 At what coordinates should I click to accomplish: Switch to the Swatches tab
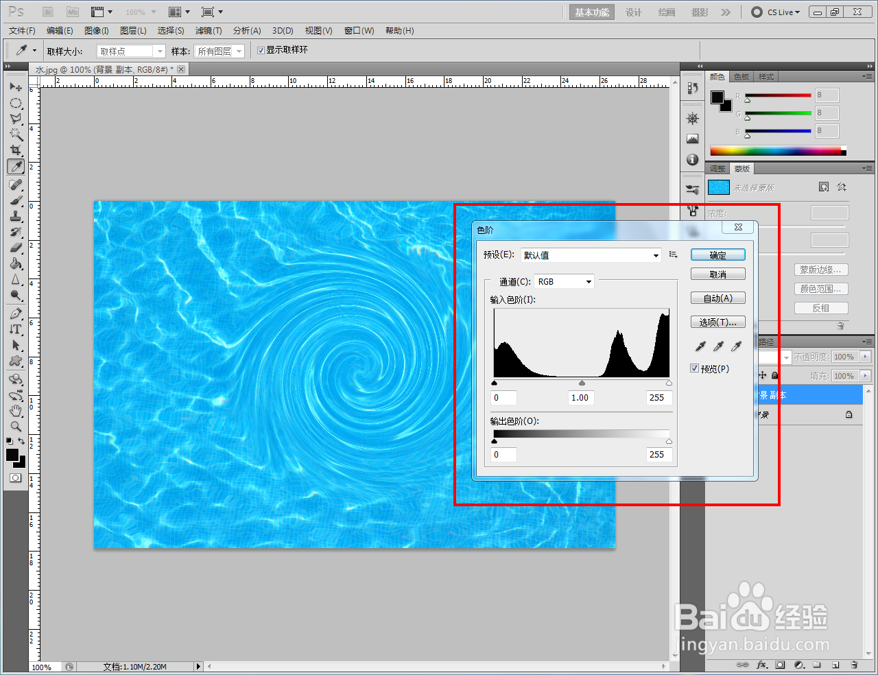pos(741,77)
